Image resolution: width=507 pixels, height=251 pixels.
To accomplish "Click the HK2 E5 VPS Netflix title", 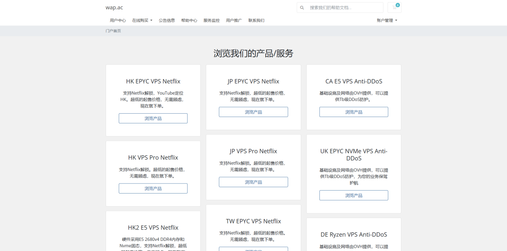I will 153,227.
